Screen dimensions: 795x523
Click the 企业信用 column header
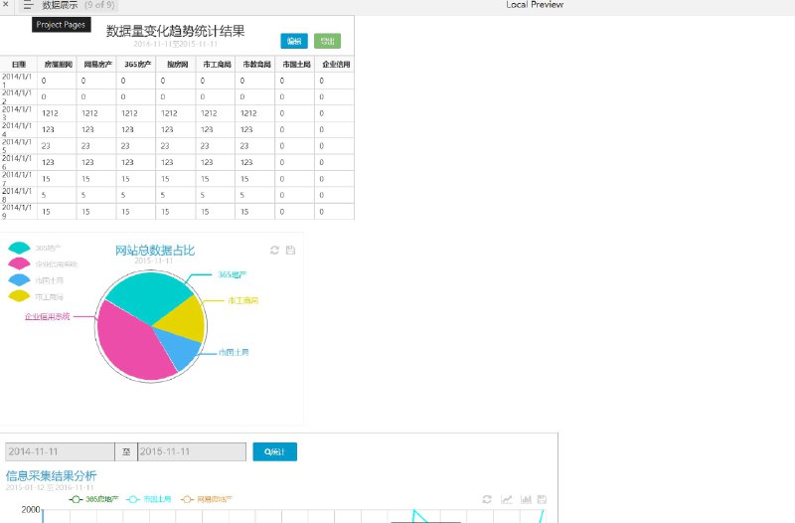point(336,65)
